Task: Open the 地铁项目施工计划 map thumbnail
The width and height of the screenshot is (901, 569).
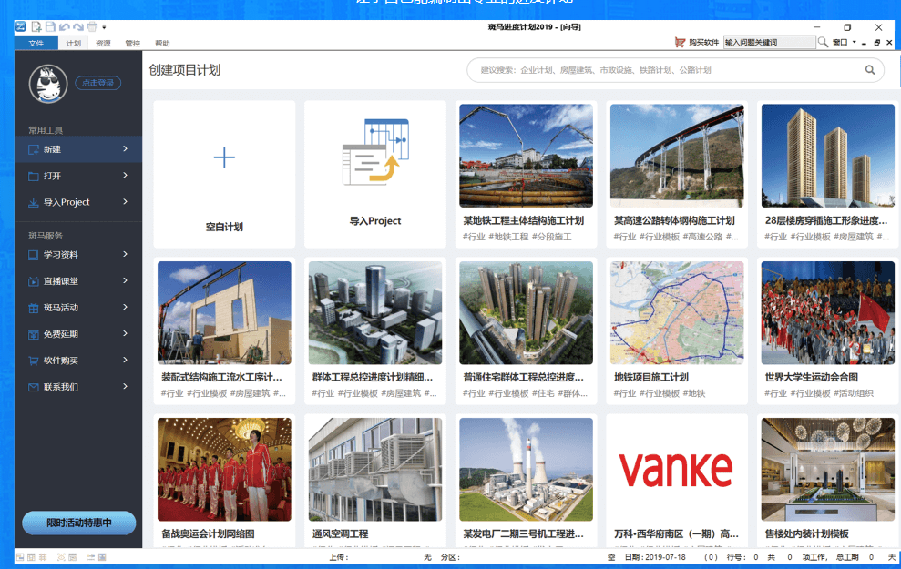Action: tap(677, 313)
